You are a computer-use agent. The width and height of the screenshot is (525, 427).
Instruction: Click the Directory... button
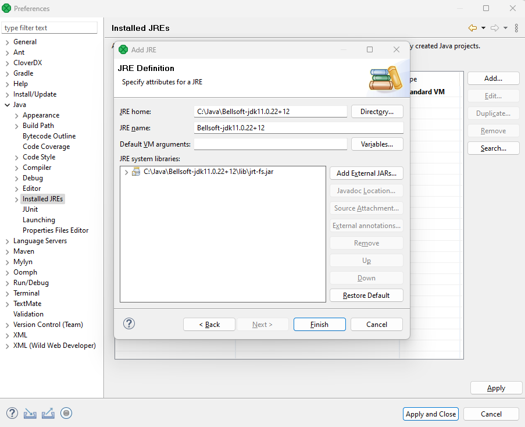point(377,112)
